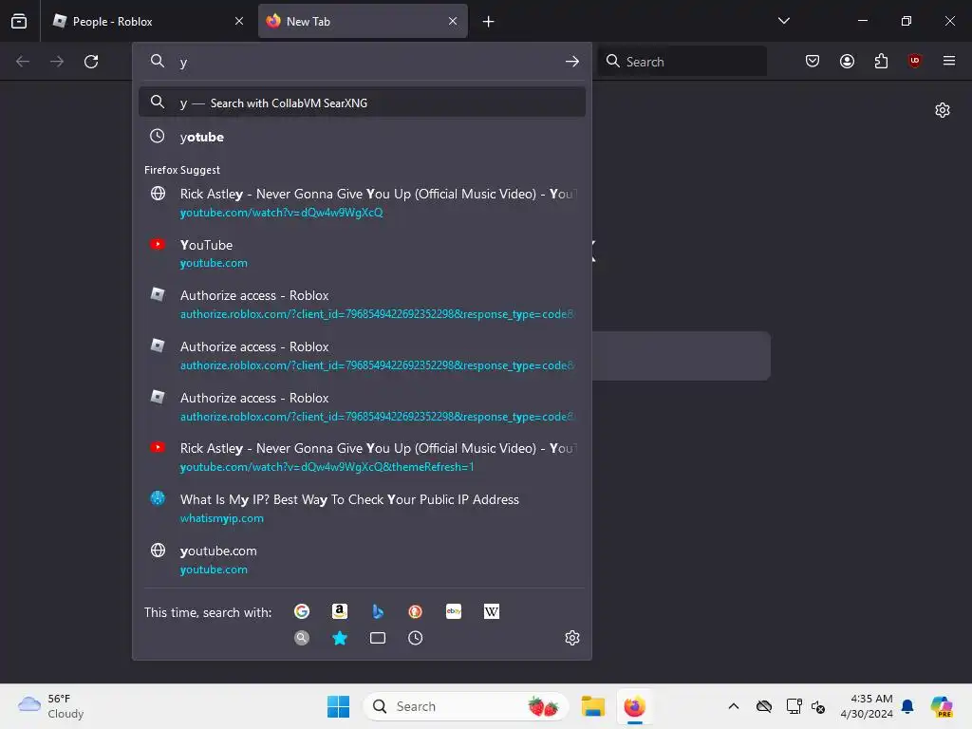This screenshot has height=729, width=972.
Task: Go forward one page
Action: point(57,62)
